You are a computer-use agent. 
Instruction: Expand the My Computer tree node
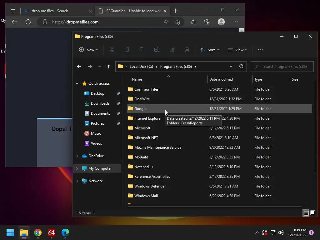(x=77, y=168)
